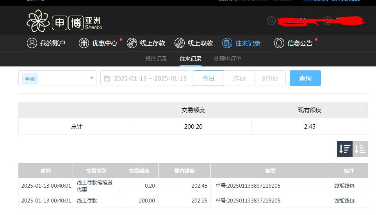Image resolution: width=376 pixels, height=215 pixels.
Task: Click the 交易类别 column header
Action: (96, 171)
